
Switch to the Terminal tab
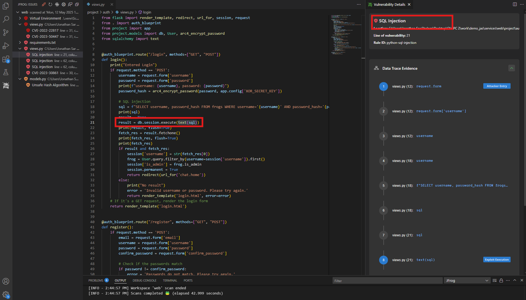coord(170,280)
